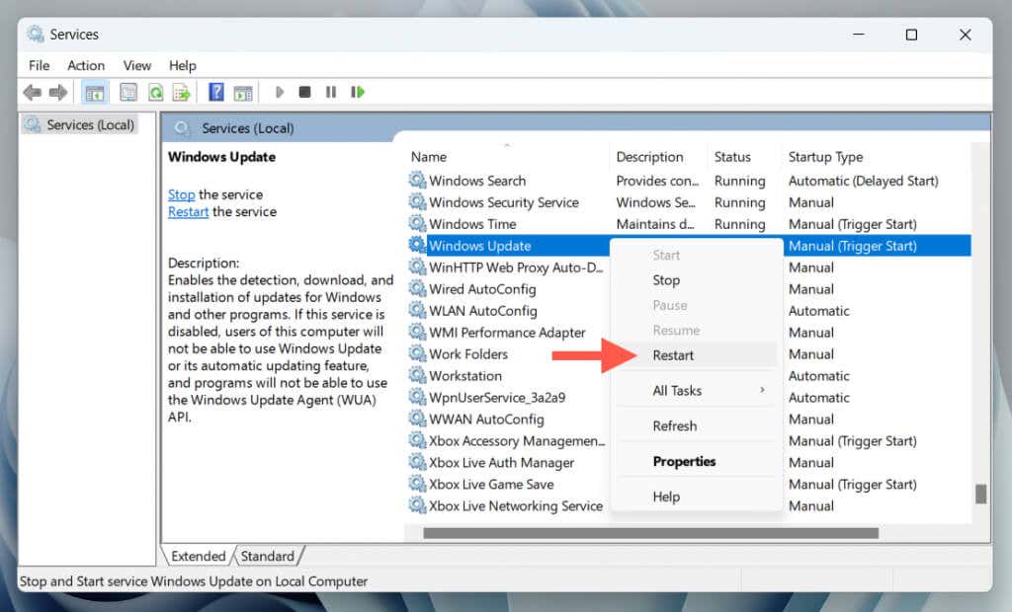This screenshot has height=612, width=1012.
Task: Click the Start Service play icon
Action: (x=280, y=92)
